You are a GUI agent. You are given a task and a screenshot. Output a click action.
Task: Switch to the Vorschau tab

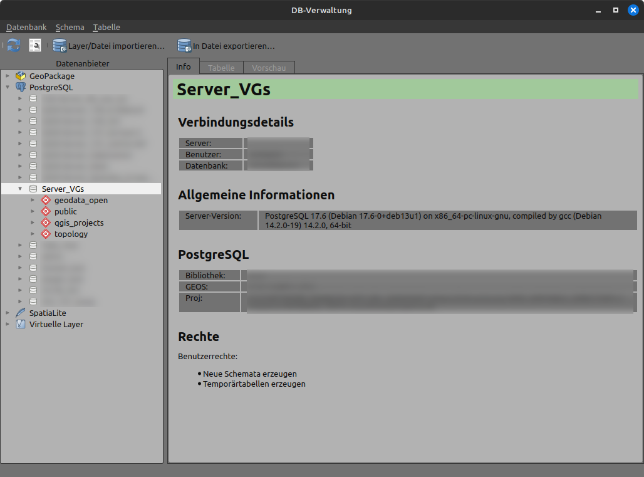(269, 67)
